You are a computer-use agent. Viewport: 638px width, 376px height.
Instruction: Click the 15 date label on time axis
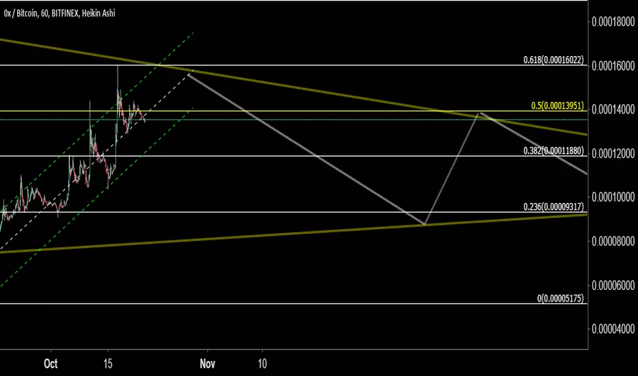pos(107,364)
